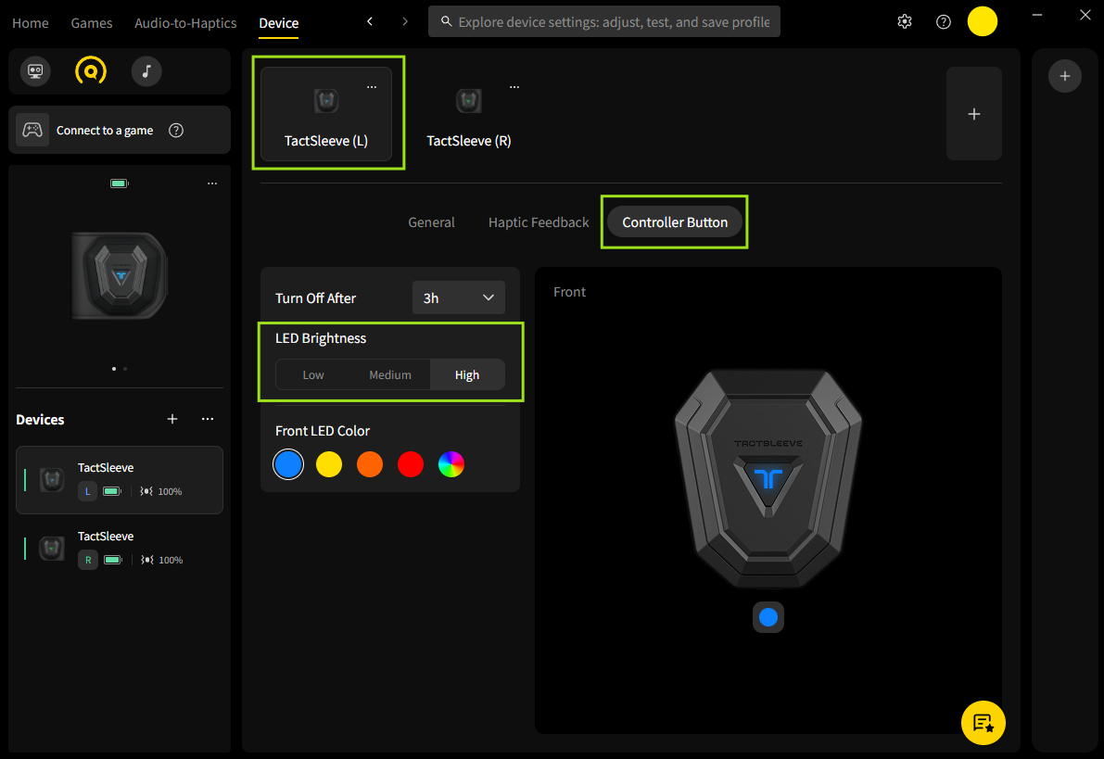1104x759 pixels.
Task: Set LED Brightness to High
Action: (467, 374)
